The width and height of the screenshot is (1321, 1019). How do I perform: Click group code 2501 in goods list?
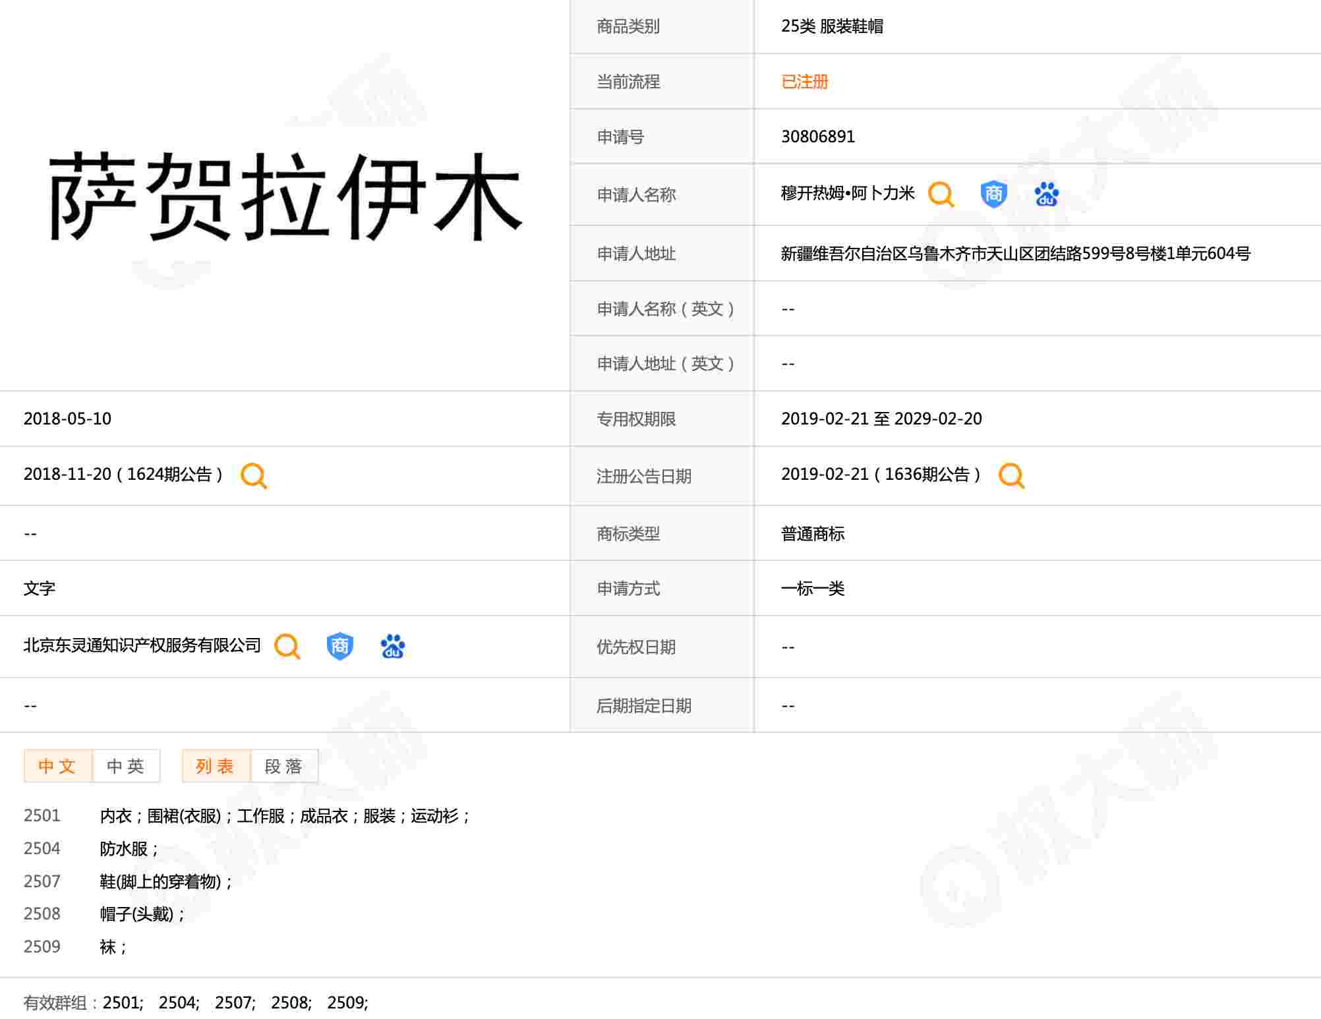pos(42,816)
